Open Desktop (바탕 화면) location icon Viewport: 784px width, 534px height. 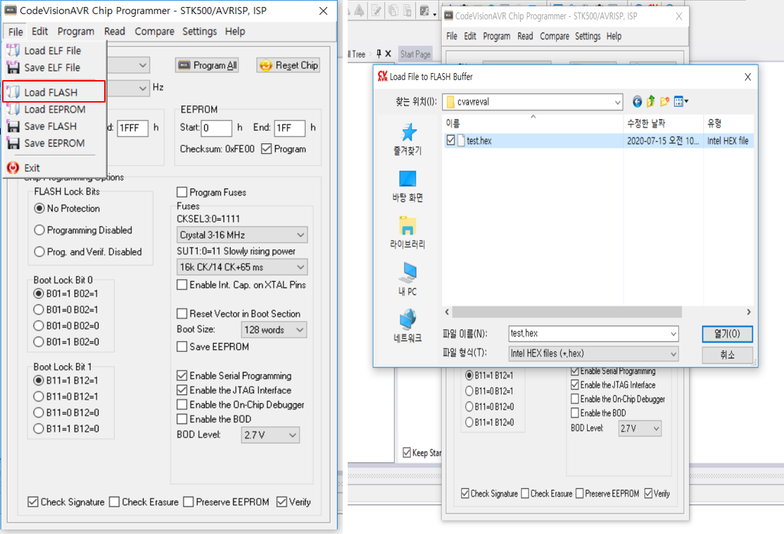(x=408, y=178)
